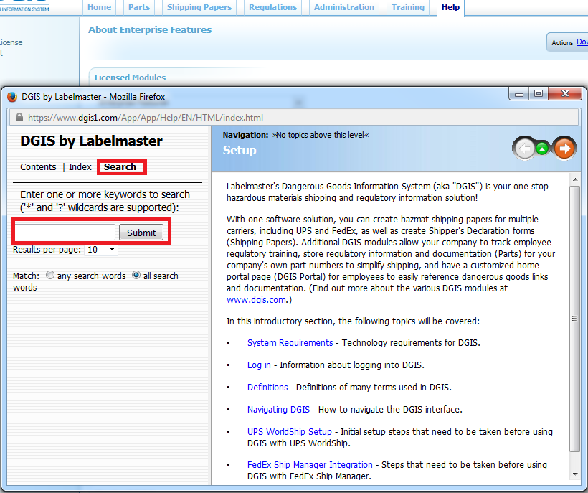Image resolution: width=588 pixels, height=493 pixels.
Task: Select the 'any search words' radio button
Action: click(x=50, y=276)
